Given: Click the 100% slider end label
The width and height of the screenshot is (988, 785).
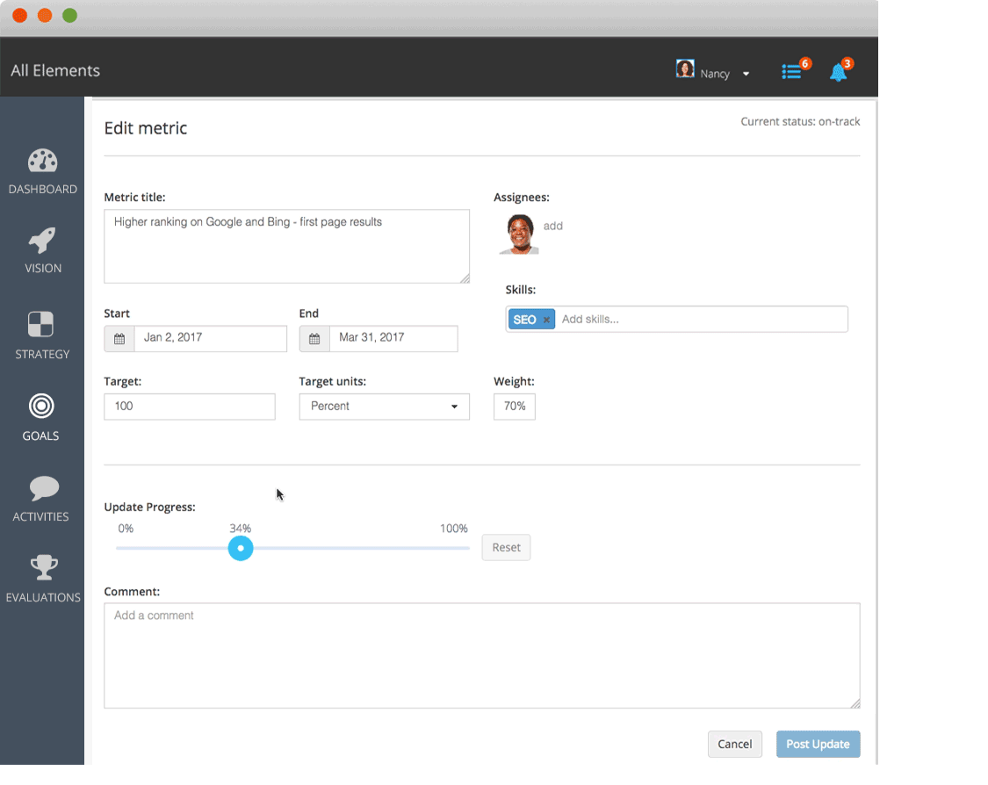Looking at the screenshot, I should 454,529.
